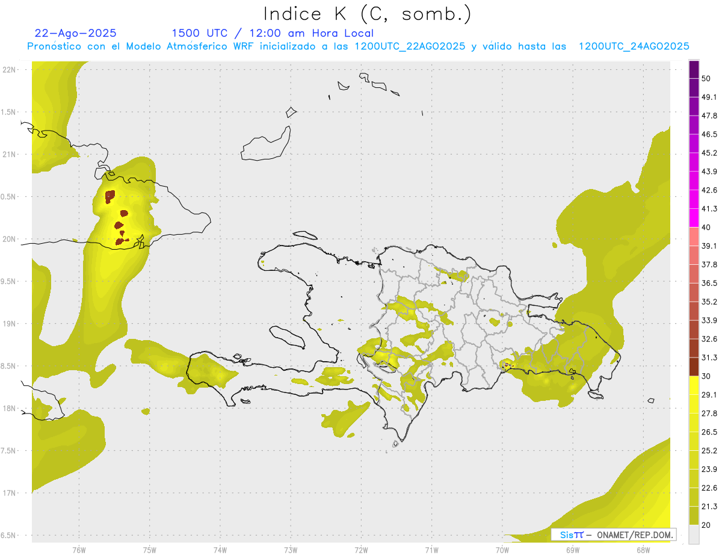Select the date text '22-Ago-2025'
The width and height of the screenshot is (722, 558).
click(76, 33)
